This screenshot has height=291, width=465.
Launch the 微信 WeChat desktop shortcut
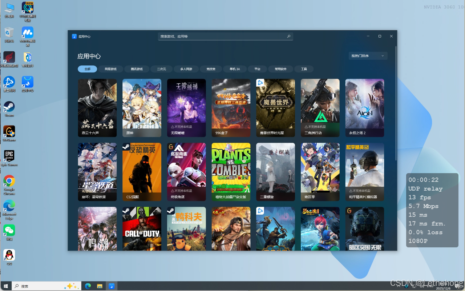point(9,232)
